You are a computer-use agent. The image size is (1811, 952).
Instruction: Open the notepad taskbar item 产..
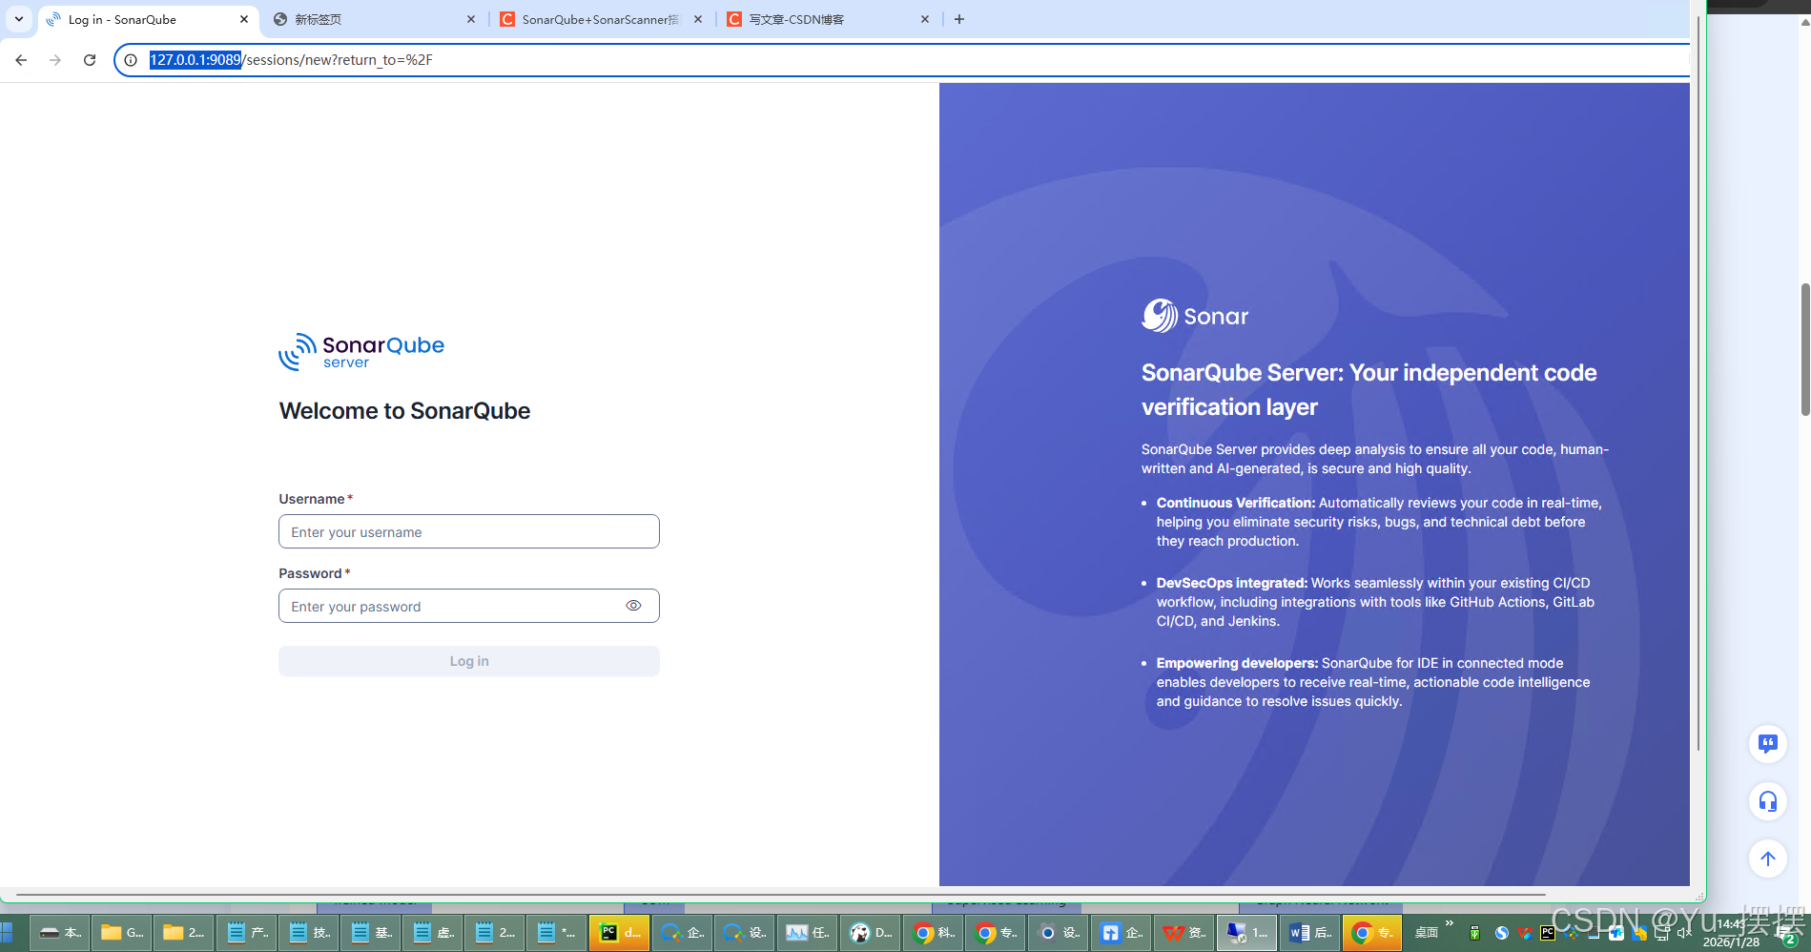point(246,932)
